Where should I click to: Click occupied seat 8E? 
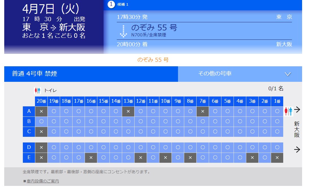[190, 158]
